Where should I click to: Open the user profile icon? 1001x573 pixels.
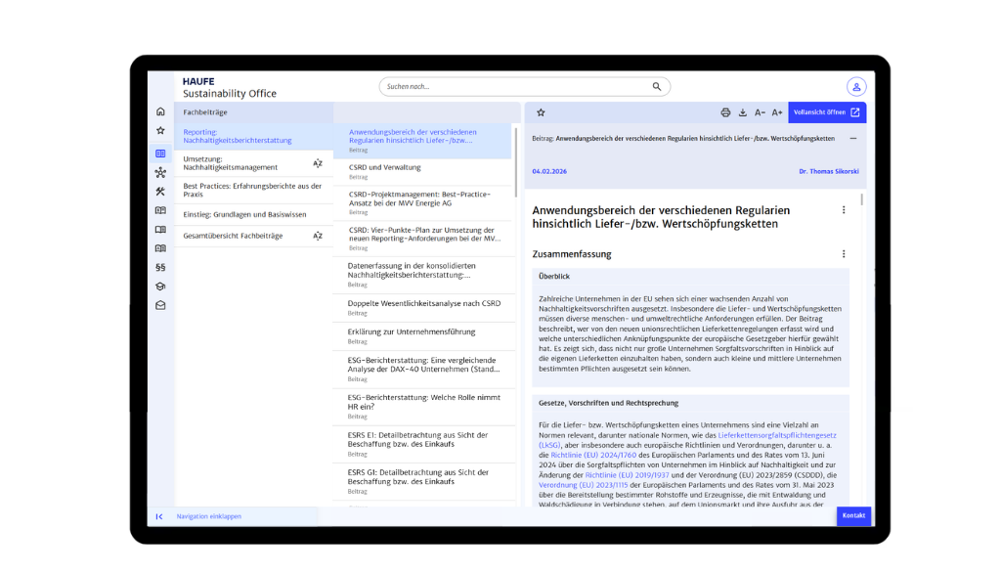point(856,87)
